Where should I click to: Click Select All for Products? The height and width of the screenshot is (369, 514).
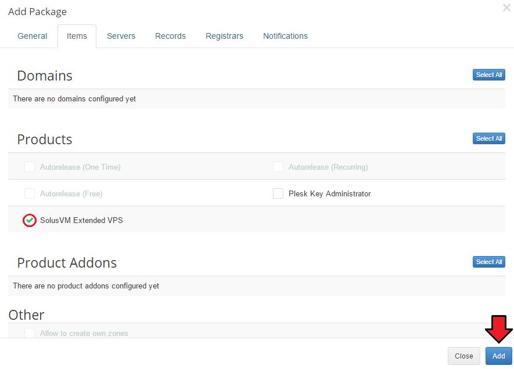click(x=489, y=138)
